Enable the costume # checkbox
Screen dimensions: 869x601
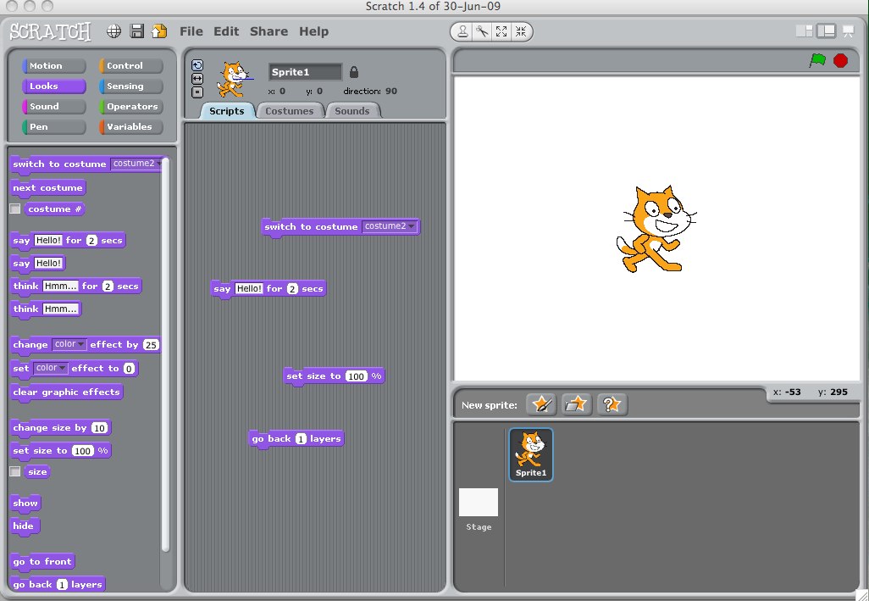click(x=14, y=209)
